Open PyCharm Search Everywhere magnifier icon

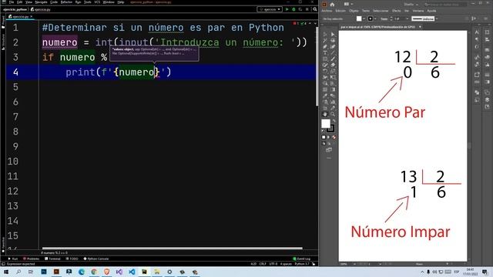tap(315, 9)
